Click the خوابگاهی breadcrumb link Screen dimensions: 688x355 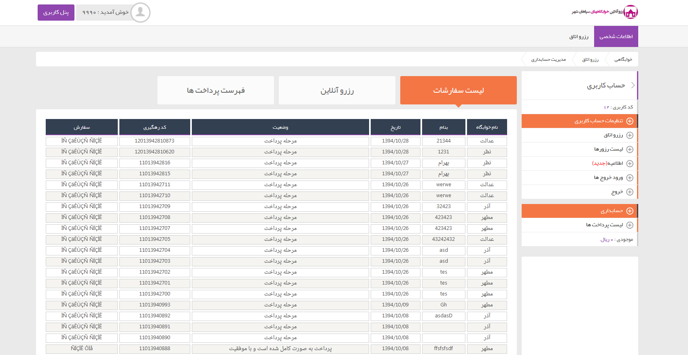click(x=623, y=60)
